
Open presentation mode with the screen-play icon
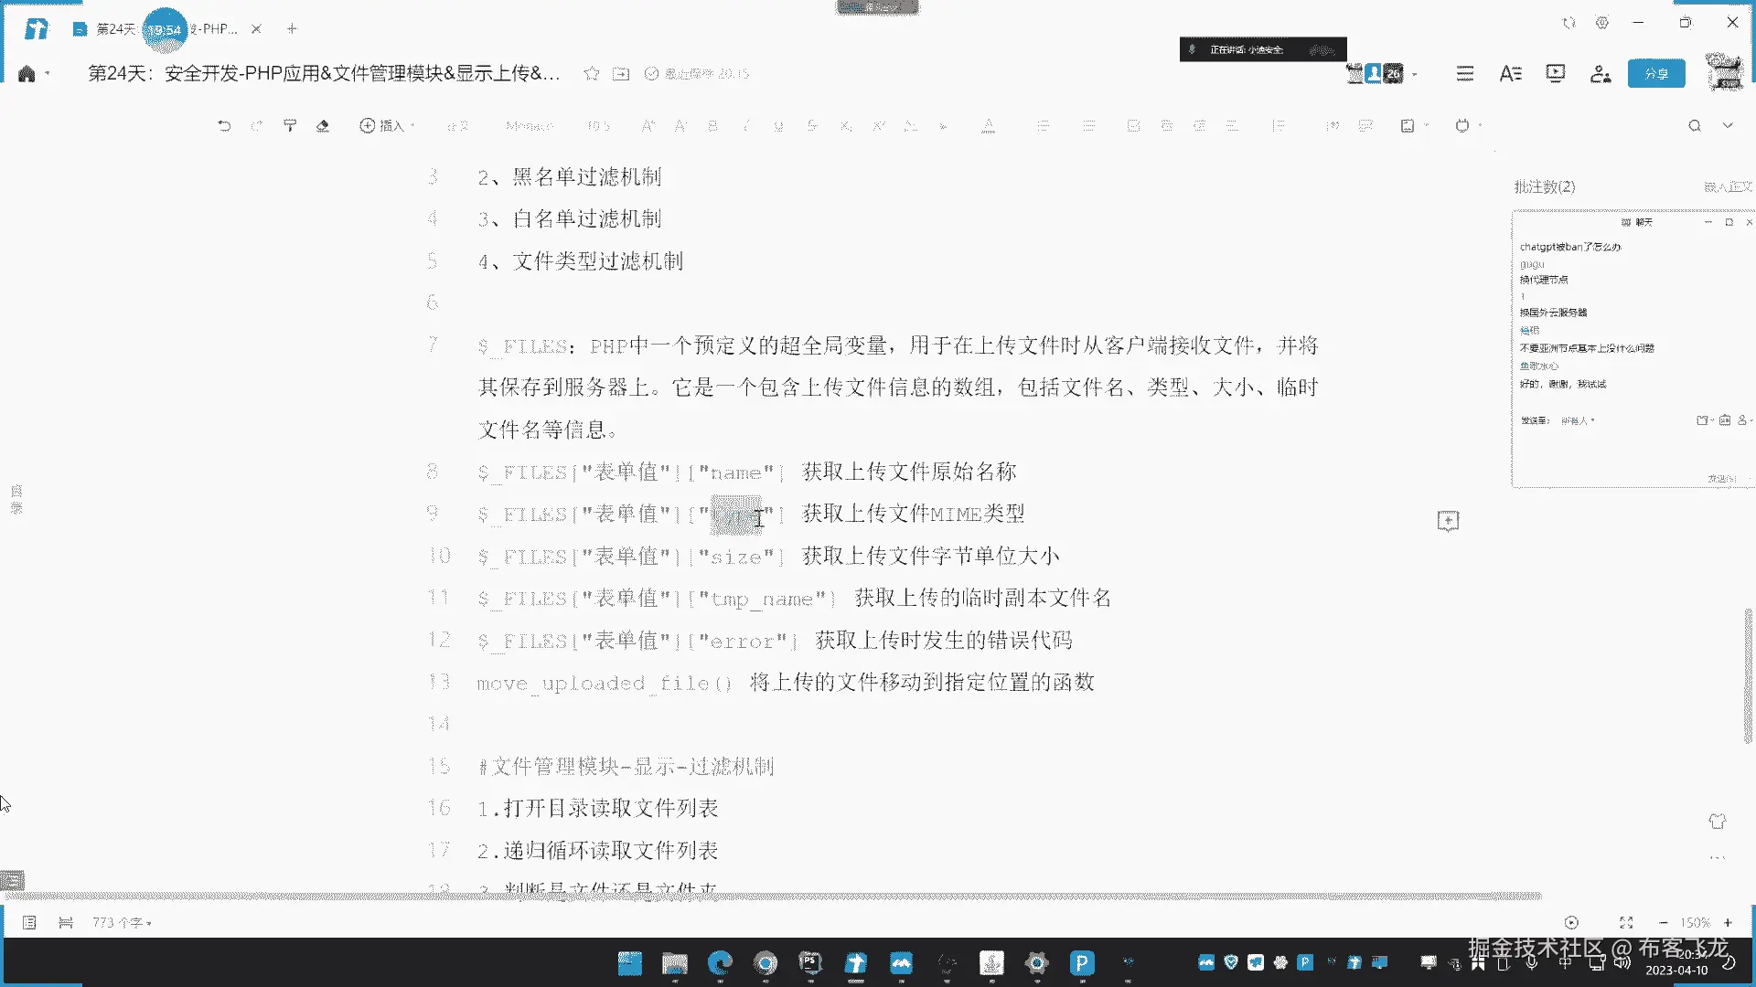point(1555,73)
